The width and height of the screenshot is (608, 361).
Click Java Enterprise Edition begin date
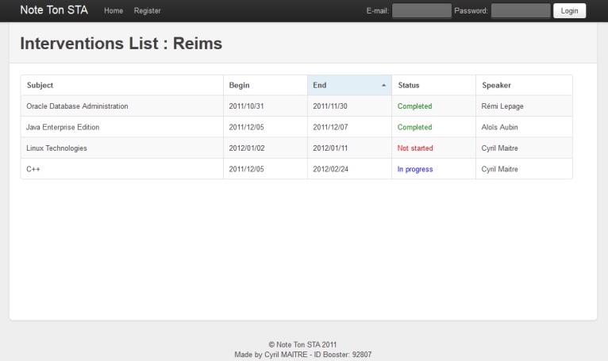[246, 127]
